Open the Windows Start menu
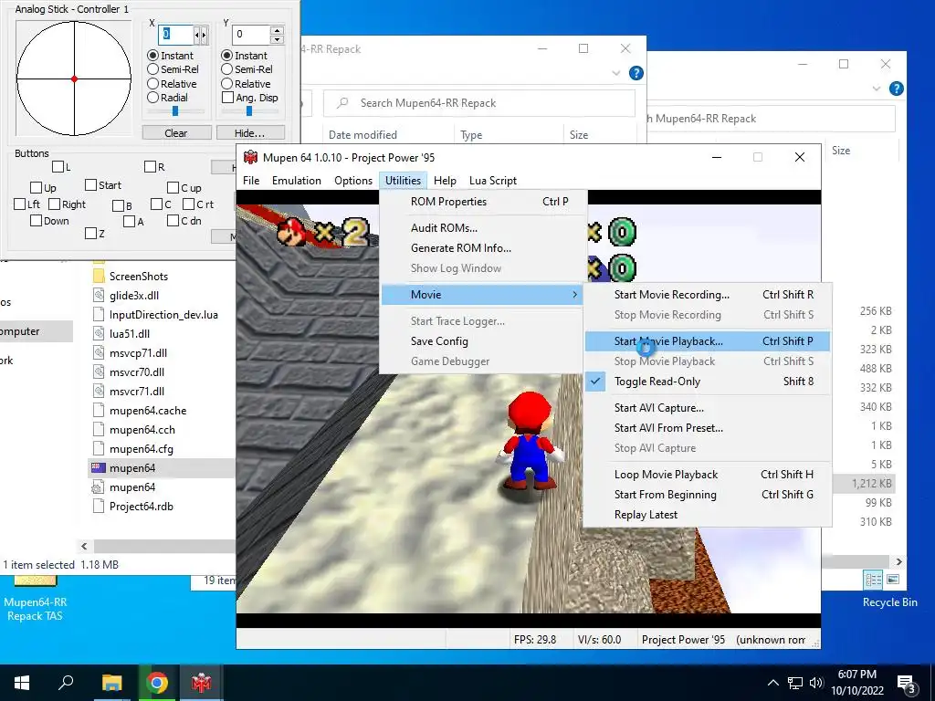Viewport: 935px width, 701px height. pyautogui.click(x=22, y=683)
